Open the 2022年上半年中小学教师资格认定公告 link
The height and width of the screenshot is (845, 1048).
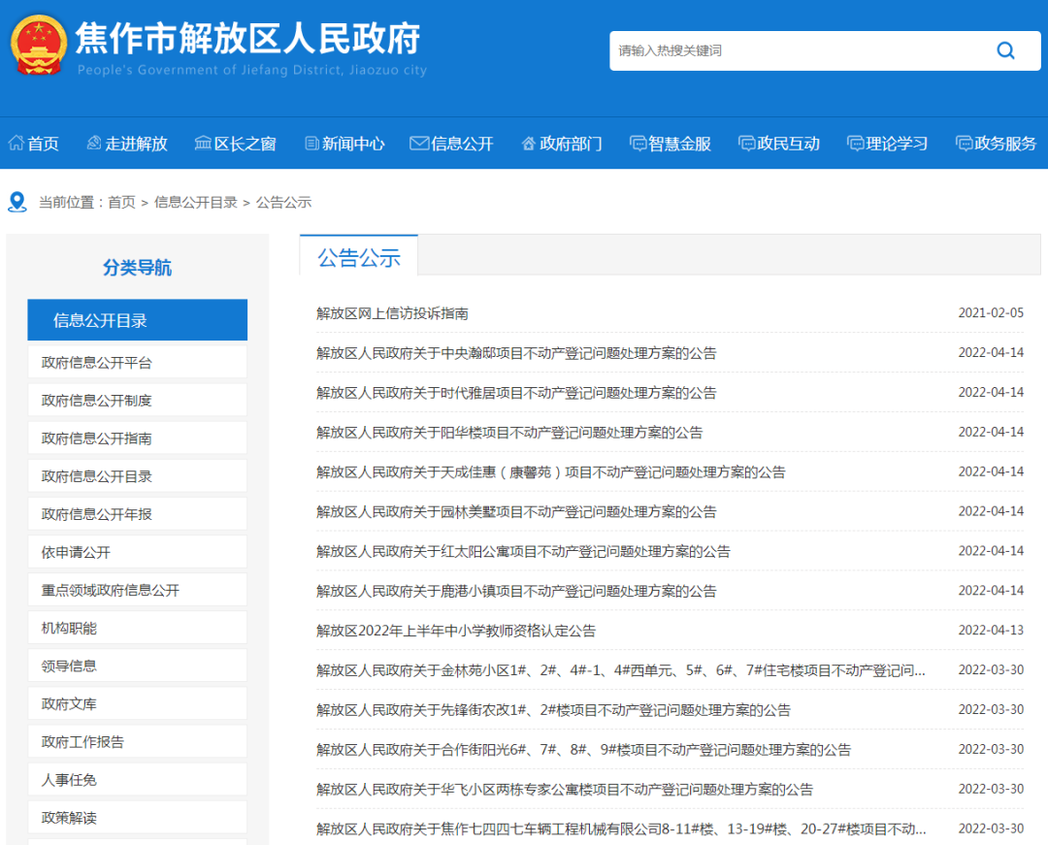456,631
